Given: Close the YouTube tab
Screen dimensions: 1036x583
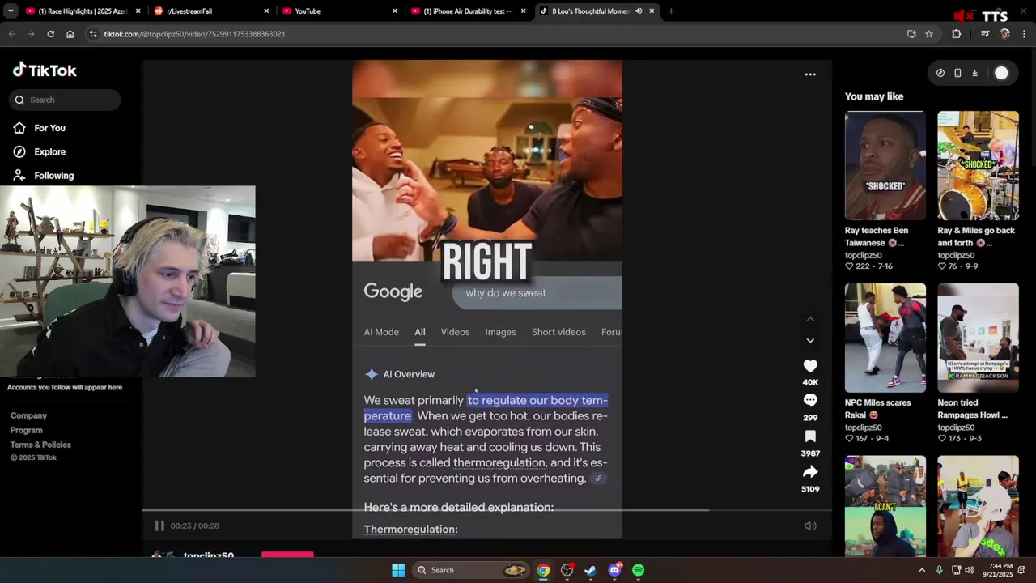Looking at the screenshot, I should point(395,11).
